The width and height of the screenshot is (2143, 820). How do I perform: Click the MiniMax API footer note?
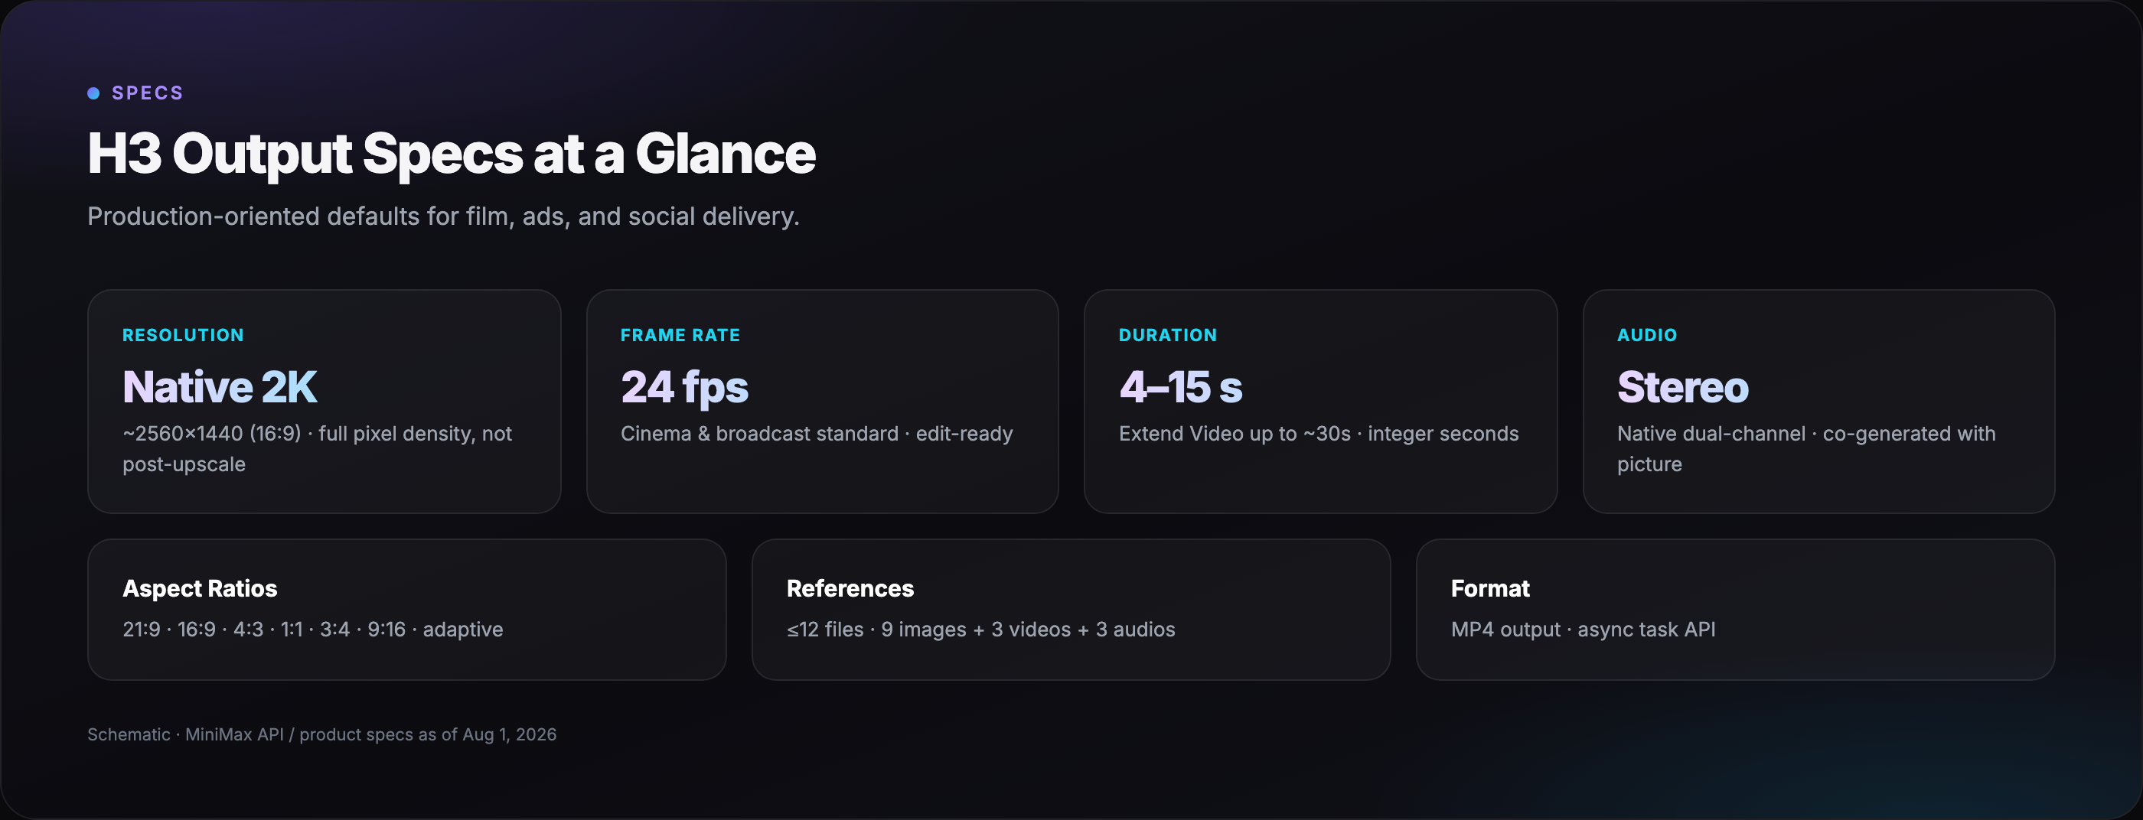tap(322, 734)
